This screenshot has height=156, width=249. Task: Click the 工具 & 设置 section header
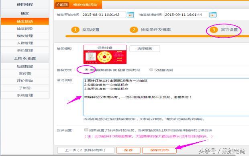(25, 58)
